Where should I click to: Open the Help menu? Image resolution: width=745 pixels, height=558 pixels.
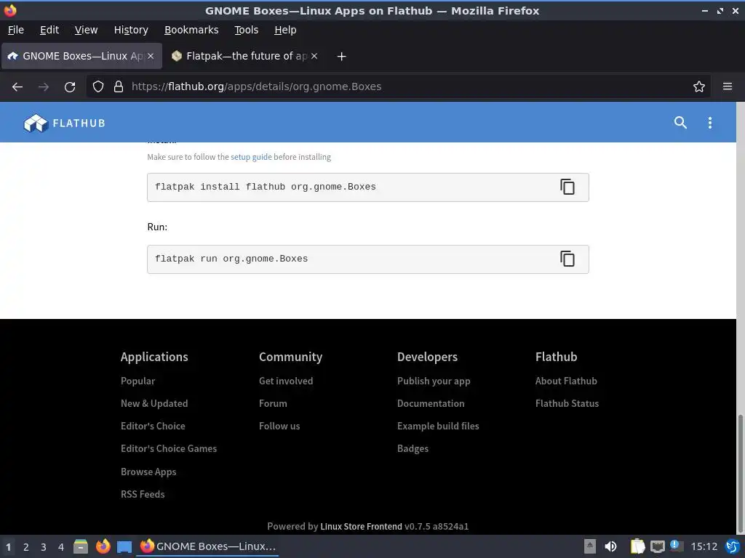tap(285, 30)
